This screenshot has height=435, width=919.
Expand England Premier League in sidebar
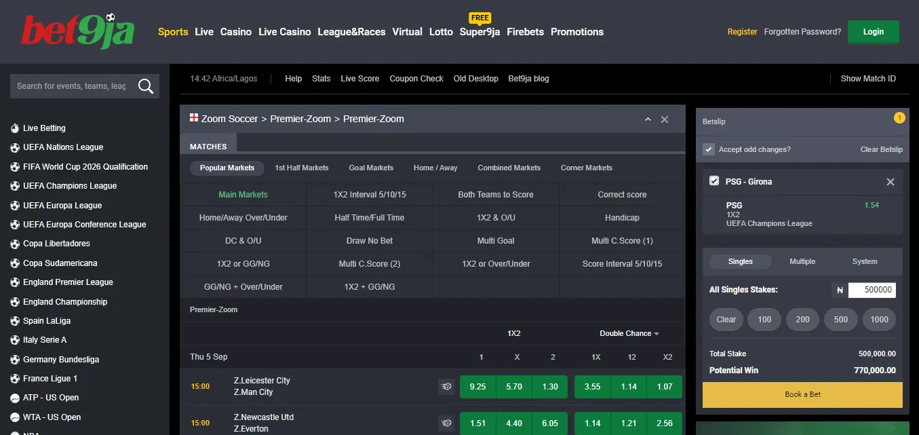click(x=68, y=282)
